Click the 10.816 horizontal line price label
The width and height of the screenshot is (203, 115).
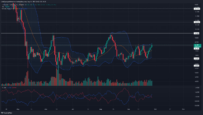point(197,22)
